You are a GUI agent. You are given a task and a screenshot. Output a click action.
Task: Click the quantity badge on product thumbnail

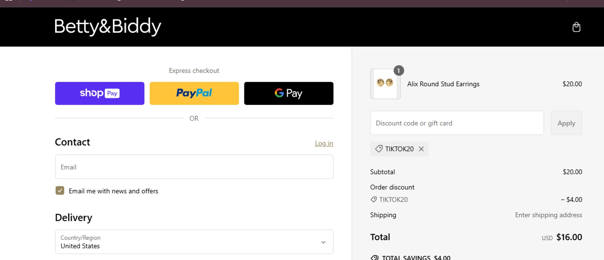tap(399, 71)
